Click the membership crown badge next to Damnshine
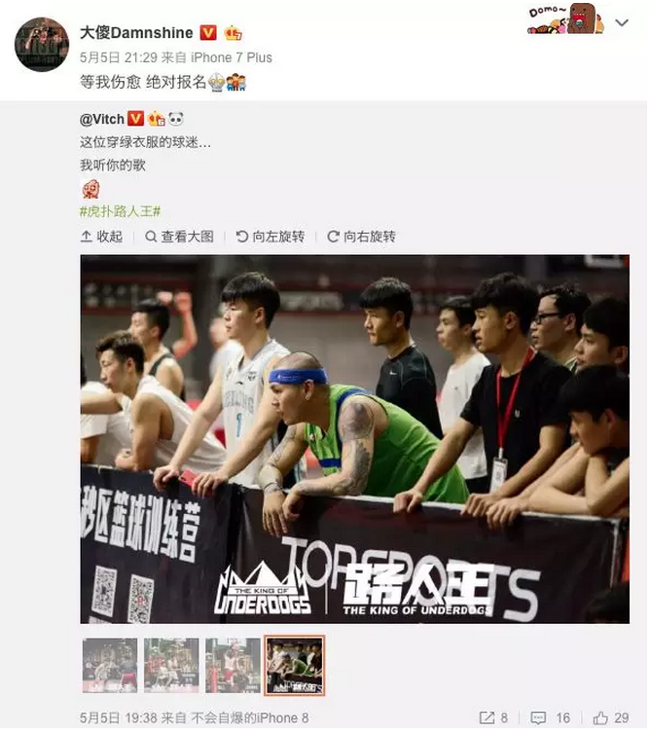Viewport: 652px width, 736px height. coord(234,33)
